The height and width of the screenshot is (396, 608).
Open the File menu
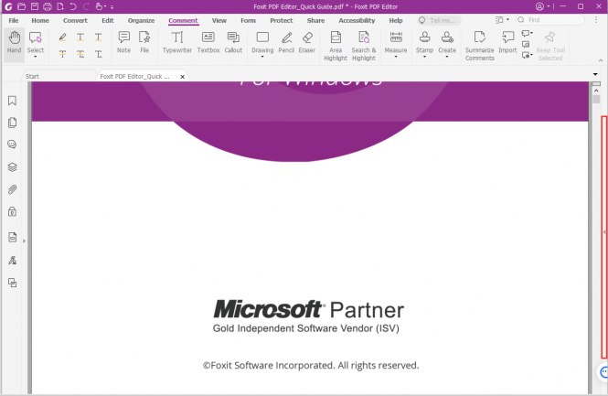(x=14, y=20)
